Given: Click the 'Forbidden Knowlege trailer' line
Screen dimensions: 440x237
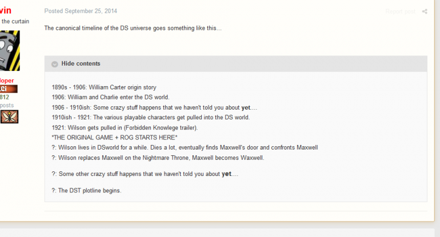Looking at the screenshot, I should [x=125, y=127].
